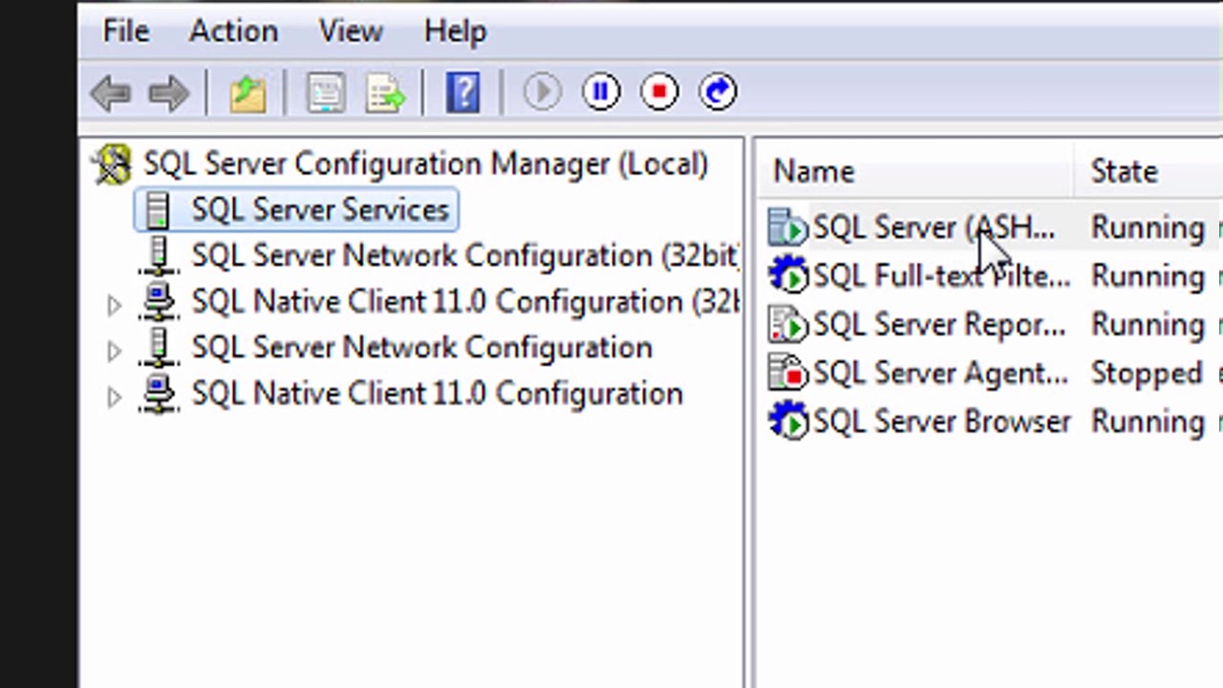Select the SQL Server (ASH... service row
The image size is (1223, 688).
[933, 228]
